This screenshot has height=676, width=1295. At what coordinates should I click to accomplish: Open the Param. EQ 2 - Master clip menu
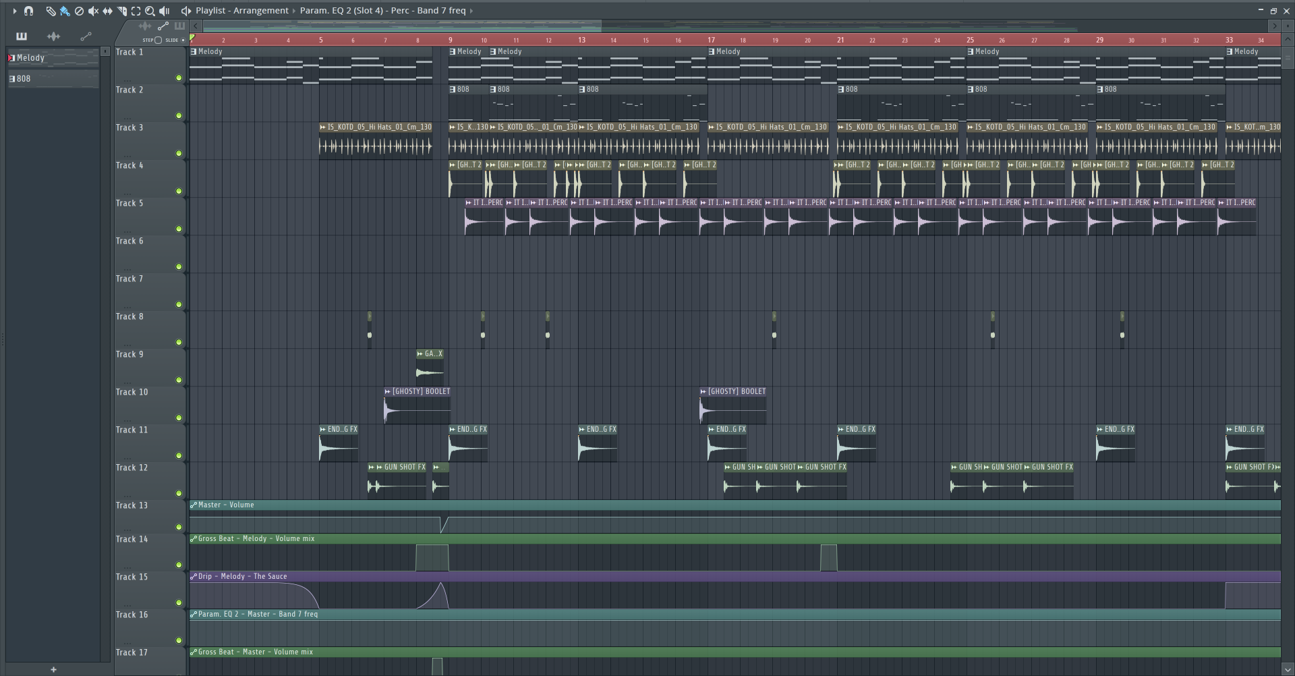coord(194,614)
